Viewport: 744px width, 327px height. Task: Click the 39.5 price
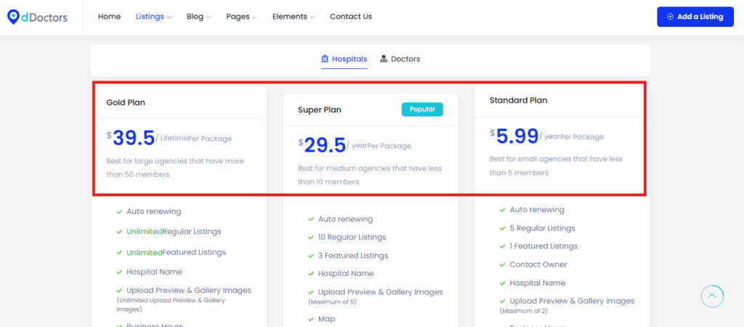[x=134, y=138]
